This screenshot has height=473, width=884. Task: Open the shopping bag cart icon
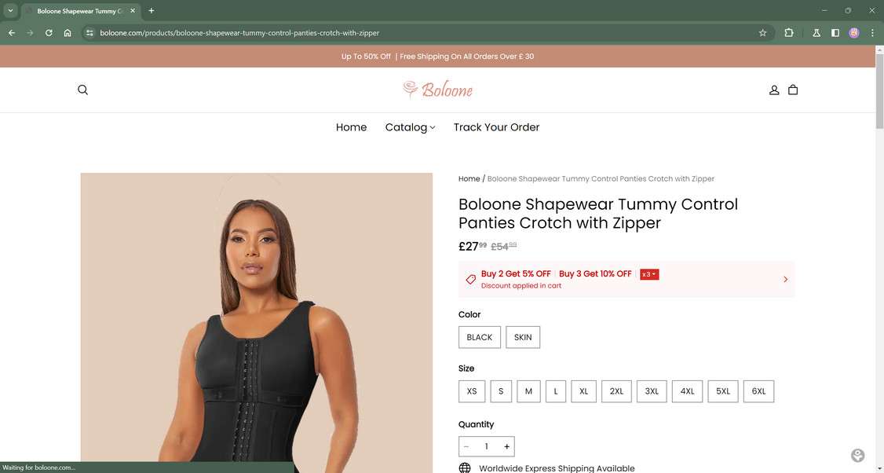tap(793, 90)
